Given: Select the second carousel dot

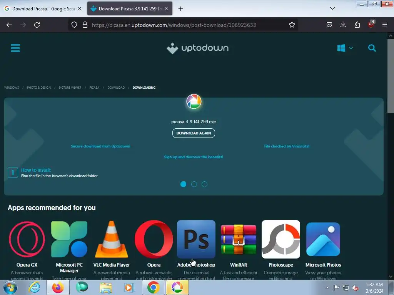Looking at the screenshot, I should 194,184.
